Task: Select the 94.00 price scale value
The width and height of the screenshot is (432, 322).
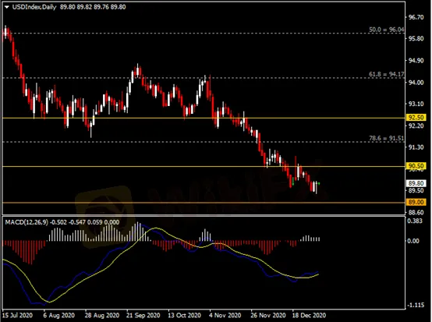Action: tap(416, 83)
